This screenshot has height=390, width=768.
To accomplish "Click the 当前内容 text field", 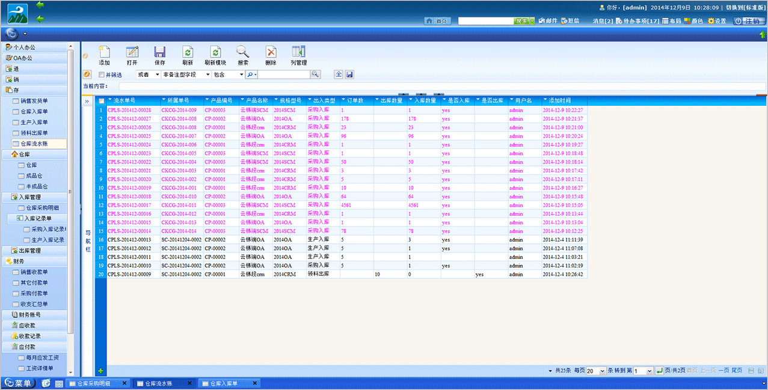I will click(x=442, y=87).
